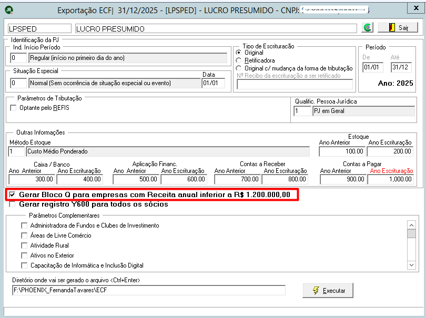Select the Original escrituração radio button

click(239, 53)
